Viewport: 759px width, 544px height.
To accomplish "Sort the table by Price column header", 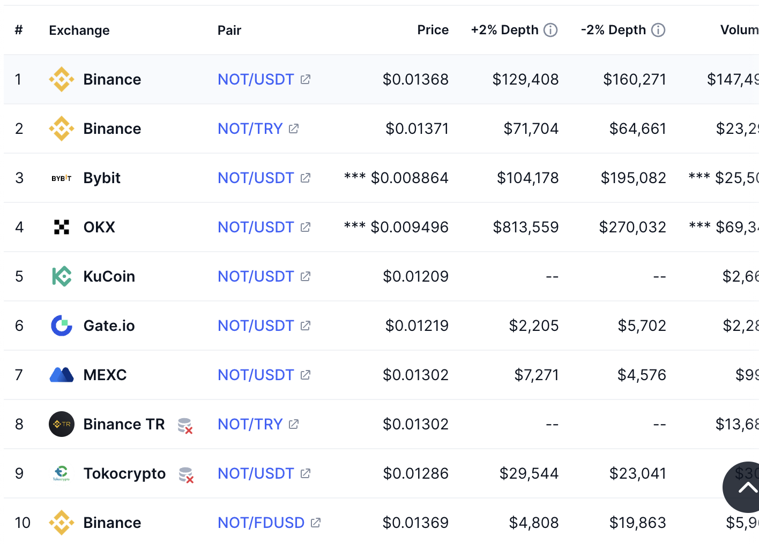I will (x=433, y=30).
